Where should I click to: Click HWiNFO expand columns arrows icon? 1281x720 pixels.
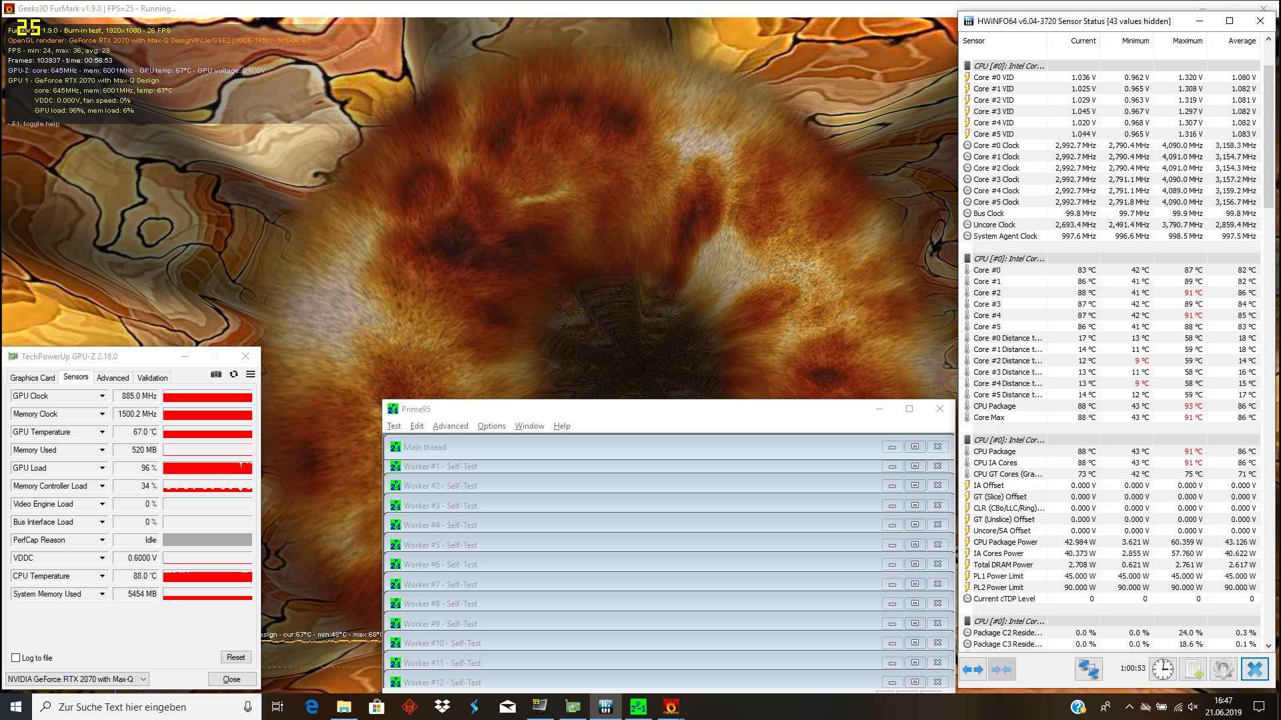click(973, 669)
